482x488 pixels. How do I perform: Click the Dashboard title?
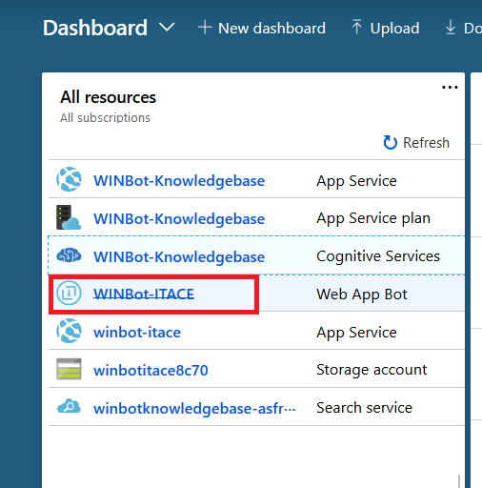95,28
